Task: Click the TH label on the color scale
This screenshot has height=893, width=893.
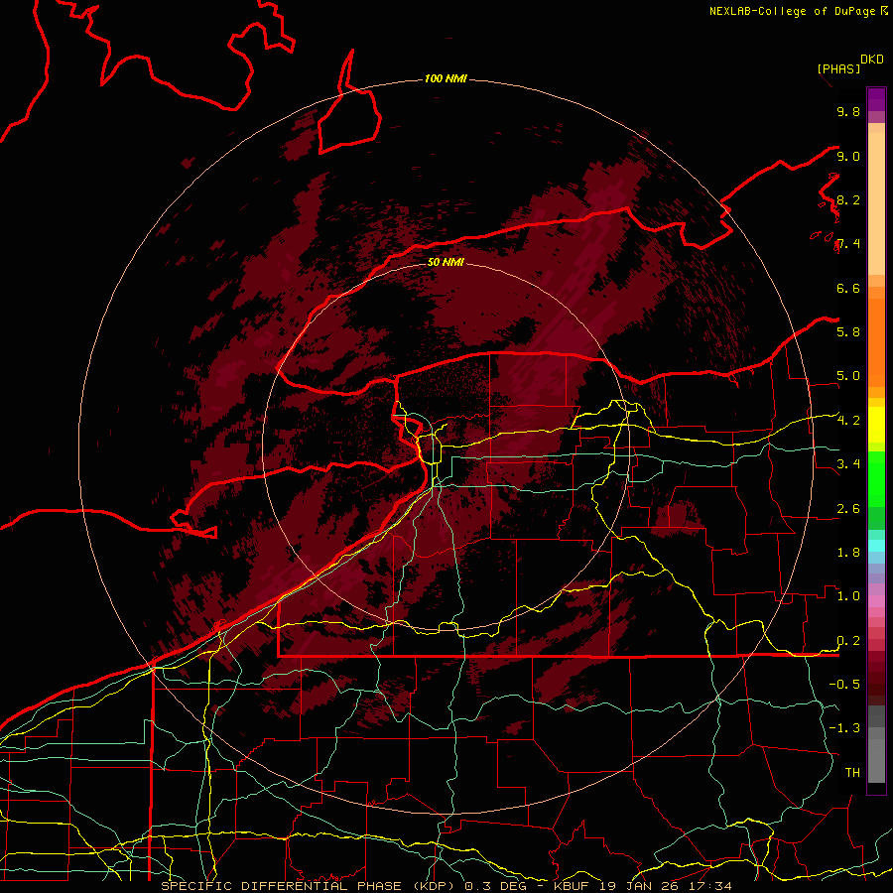Action: point(852,773)
